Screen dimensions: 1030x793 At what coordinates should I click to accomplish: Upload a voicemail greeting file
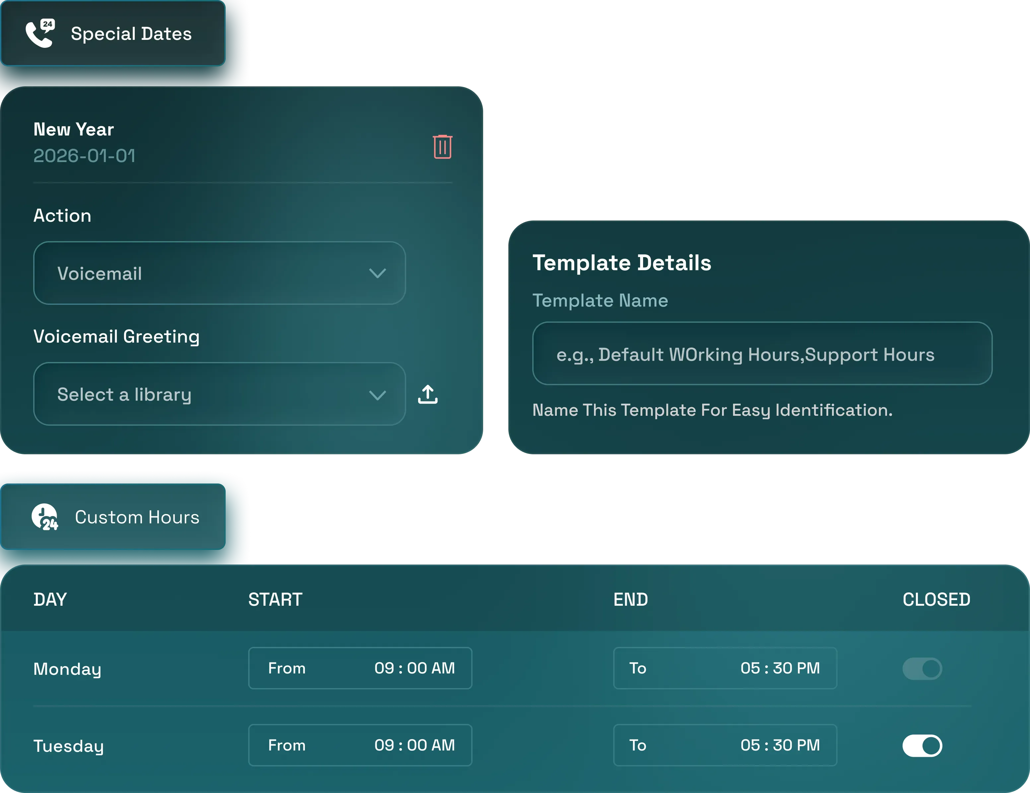click(x=428, y=395)
